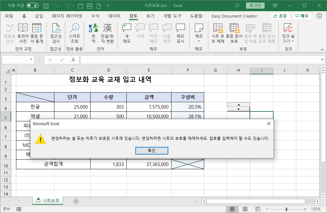Switch to the Formulas (수식) tab
The image size is (327, 213).
click(95, 16)
